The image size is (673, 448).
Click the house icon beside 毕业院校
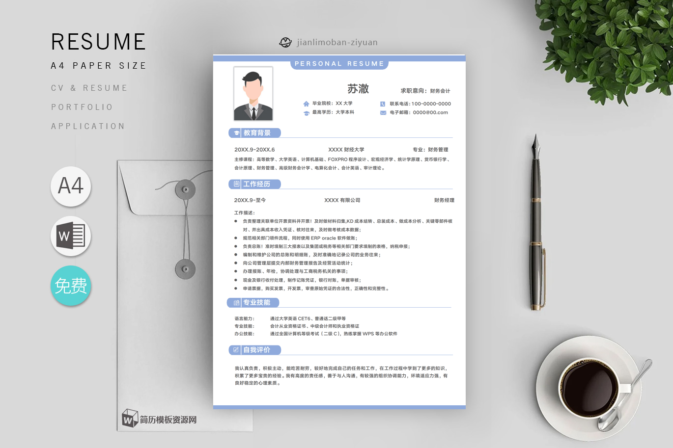(306, 104)
